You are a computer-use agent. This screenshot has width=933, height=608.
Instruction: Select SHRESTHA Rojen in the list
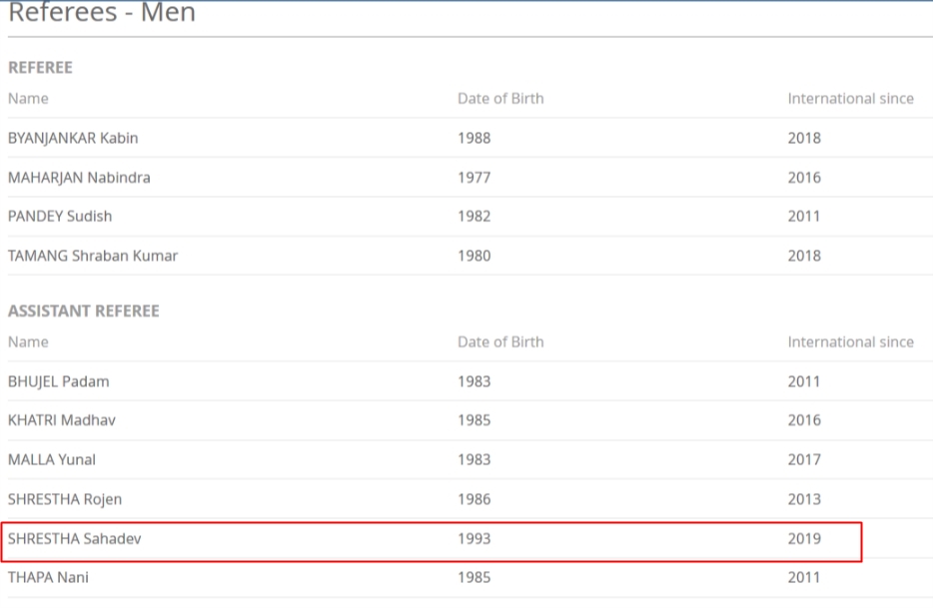pyautogui.click(x=65, y=499)
